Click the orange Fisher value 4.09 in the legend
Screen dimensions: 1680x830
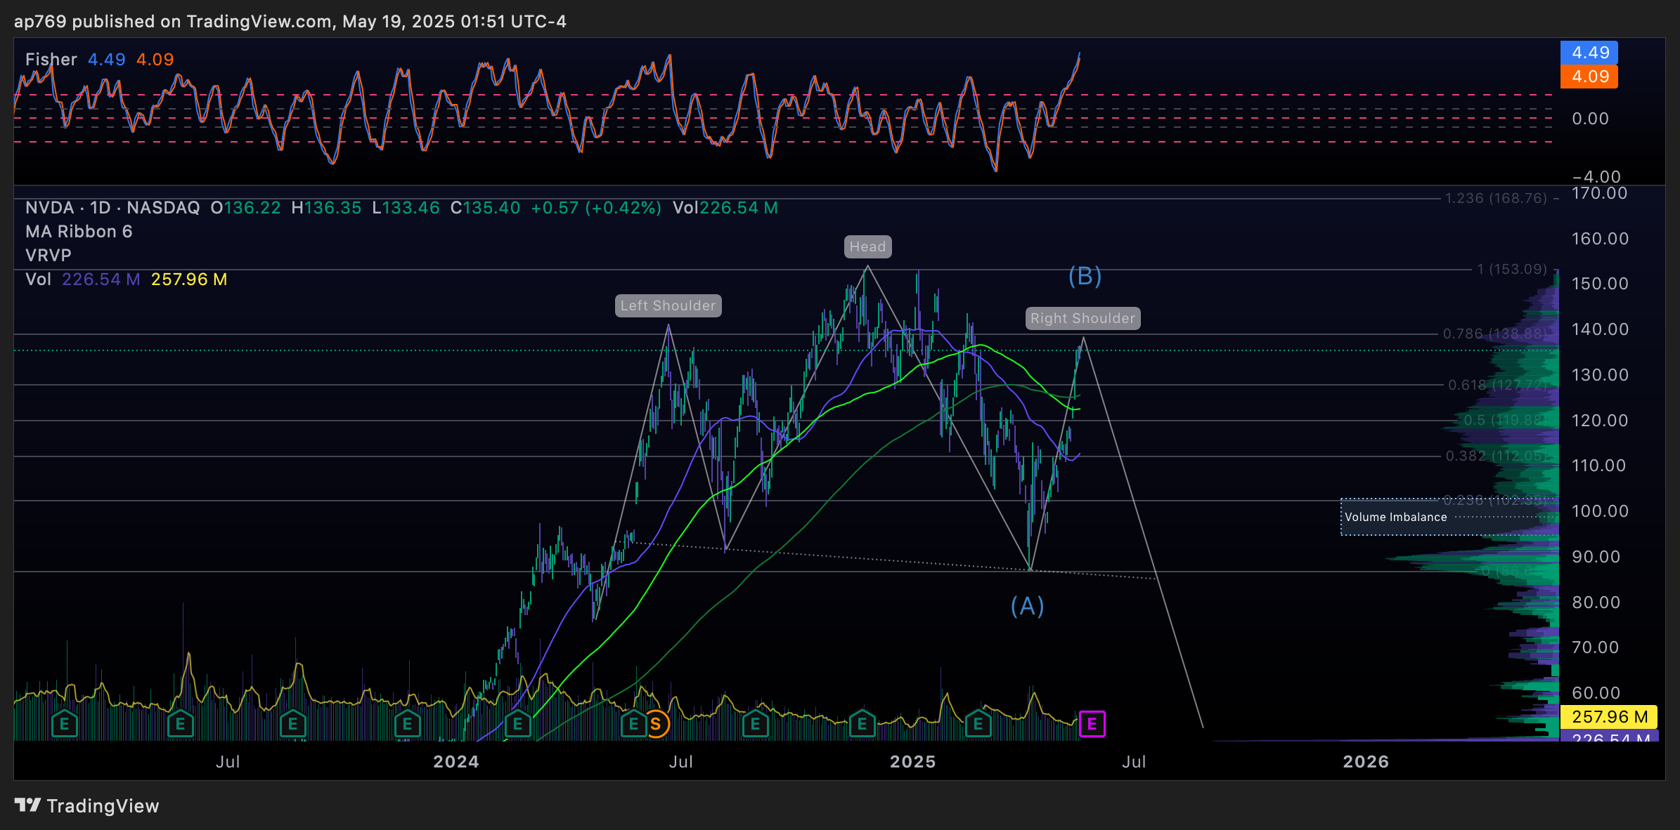155,60
